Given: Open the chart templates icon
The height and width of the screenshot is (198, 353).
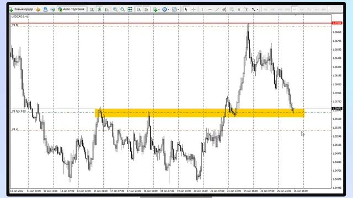Looking at the screenshot, I should click(174, 9).
